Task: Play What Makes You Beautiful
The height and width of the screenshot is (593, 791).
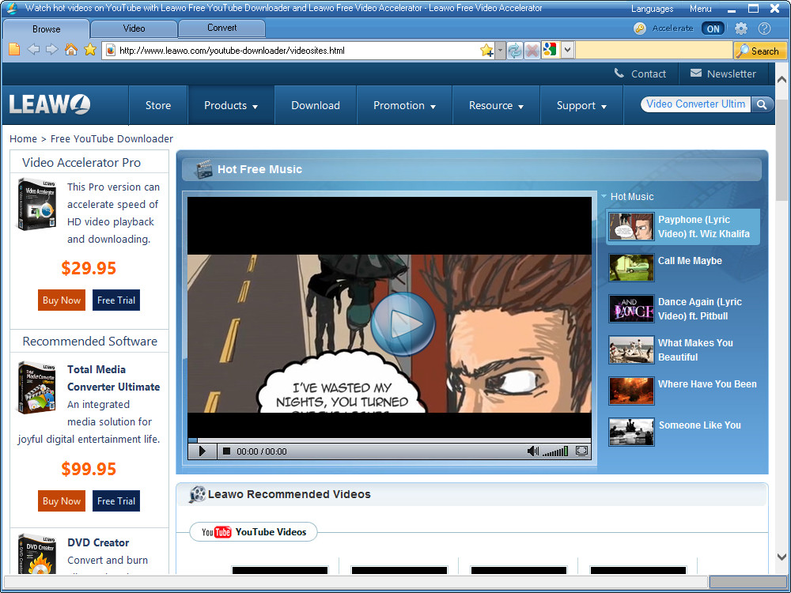Action: 683,349
